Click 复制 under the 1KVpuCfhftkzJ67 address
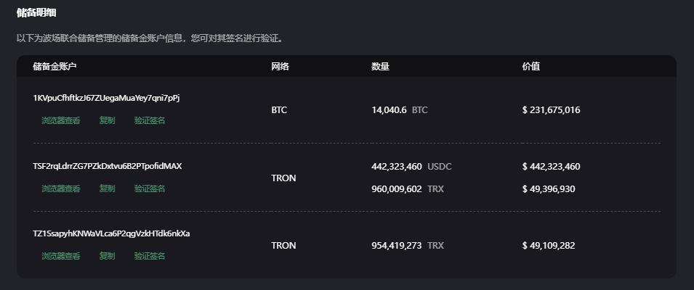The height and width of the screenshot is (290, 694). tap(107, 120)
